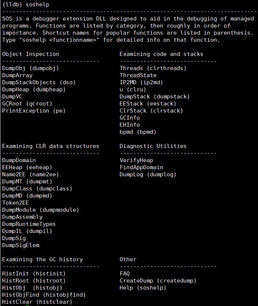The width and height of the screenshot is (258, 306).
Task: Select the HistClear (histclear) entry
Action: pos(37,302)
